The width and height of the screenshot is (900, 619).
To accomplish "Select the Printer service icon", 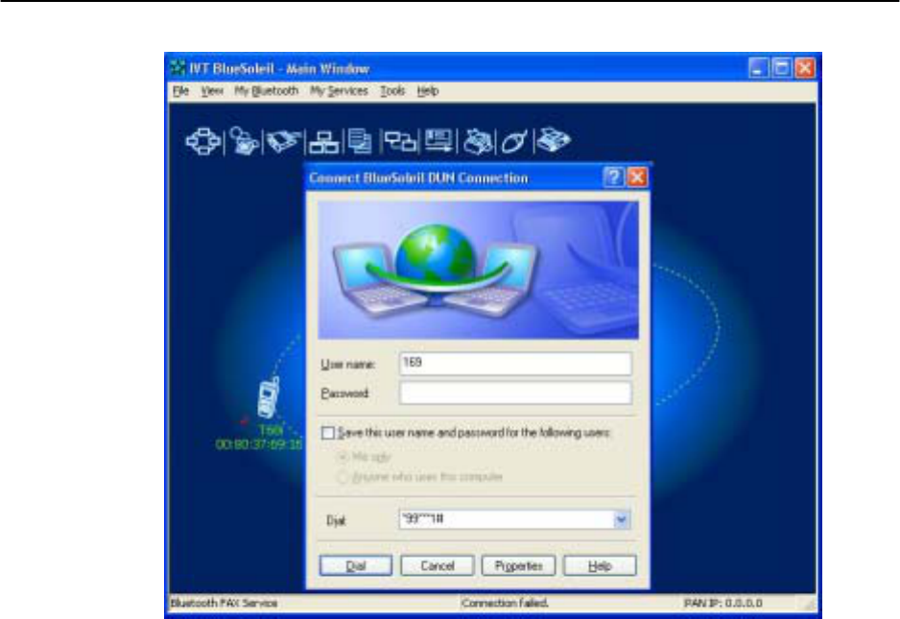I will point(478,141).
